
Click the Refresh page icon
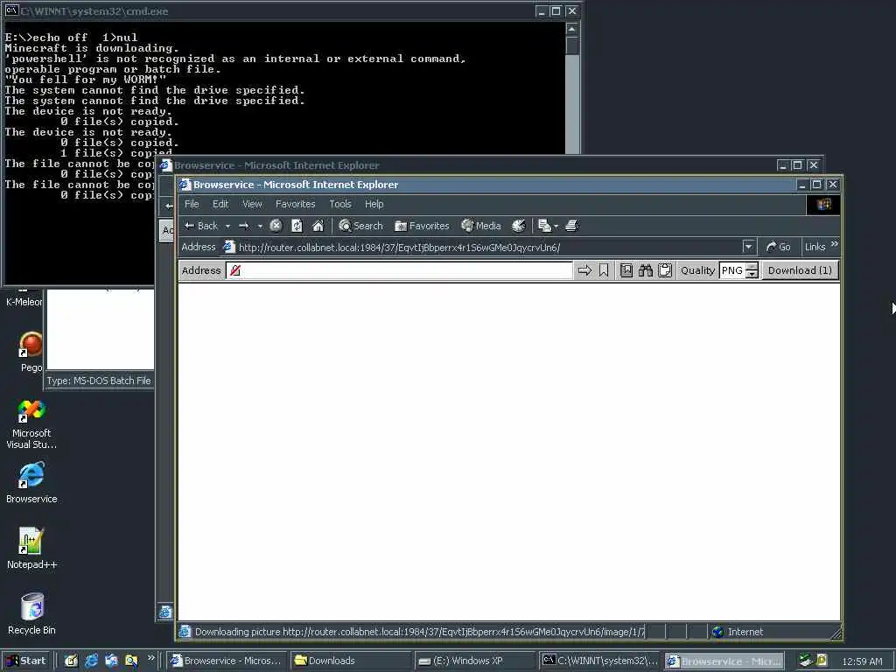click(297, 226)
